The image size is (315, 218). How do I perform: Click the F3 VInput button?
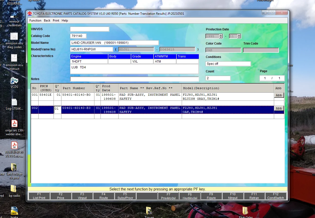(x=82, y=196)
